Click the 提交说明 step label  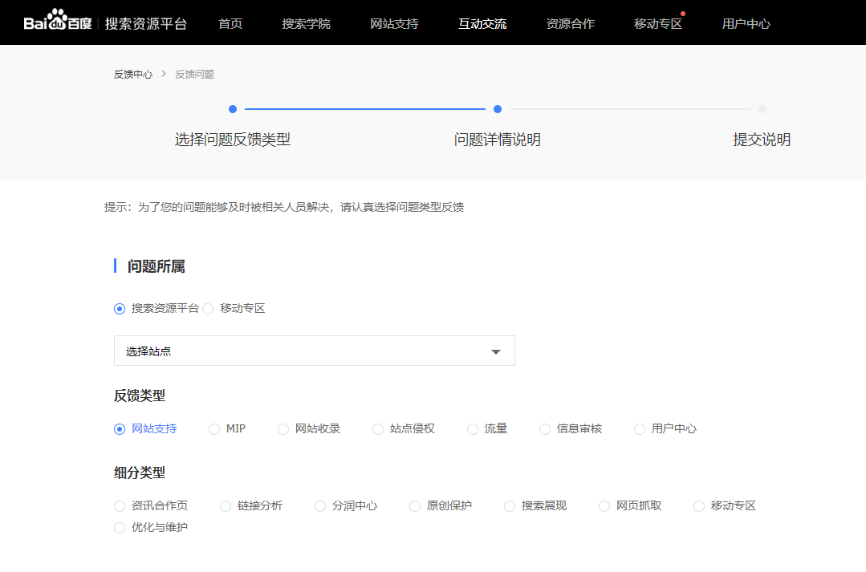tap(762, 140)
